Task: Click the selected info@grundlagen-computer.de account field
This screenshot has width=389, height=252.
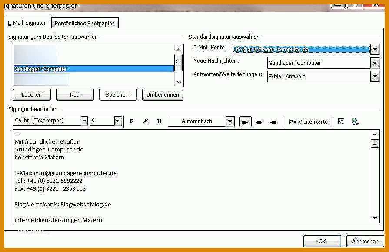Action: click(301, 50)
